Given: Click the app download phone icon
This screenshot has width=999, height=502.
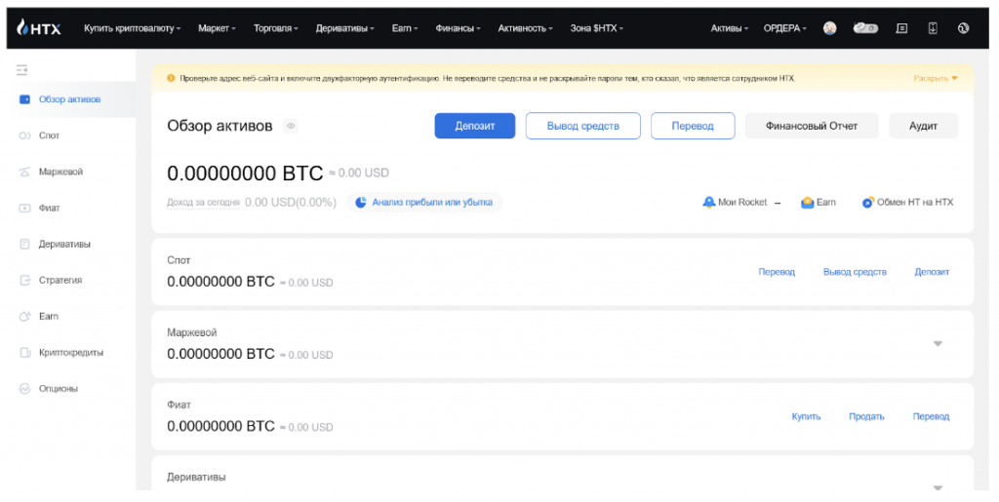Looking at the screenshot, I should 932,28.
